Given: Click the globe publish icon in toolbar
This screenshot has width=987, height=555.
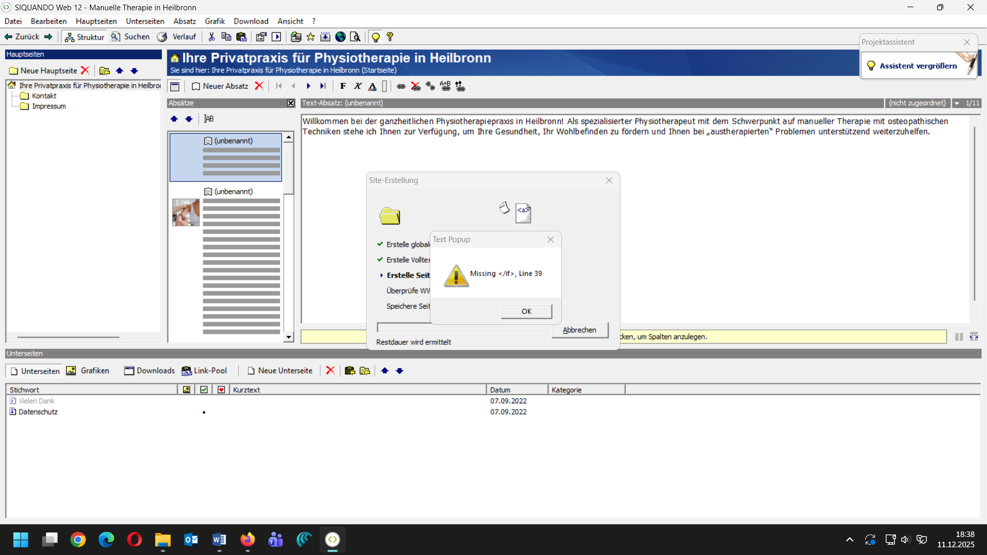Looking at the screenshot, I should click(340, 37).
